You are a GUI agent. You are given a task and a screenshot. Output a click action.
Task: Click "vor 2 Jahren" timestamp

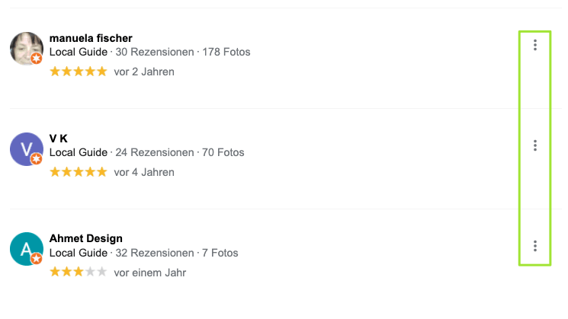coord(144,72)
